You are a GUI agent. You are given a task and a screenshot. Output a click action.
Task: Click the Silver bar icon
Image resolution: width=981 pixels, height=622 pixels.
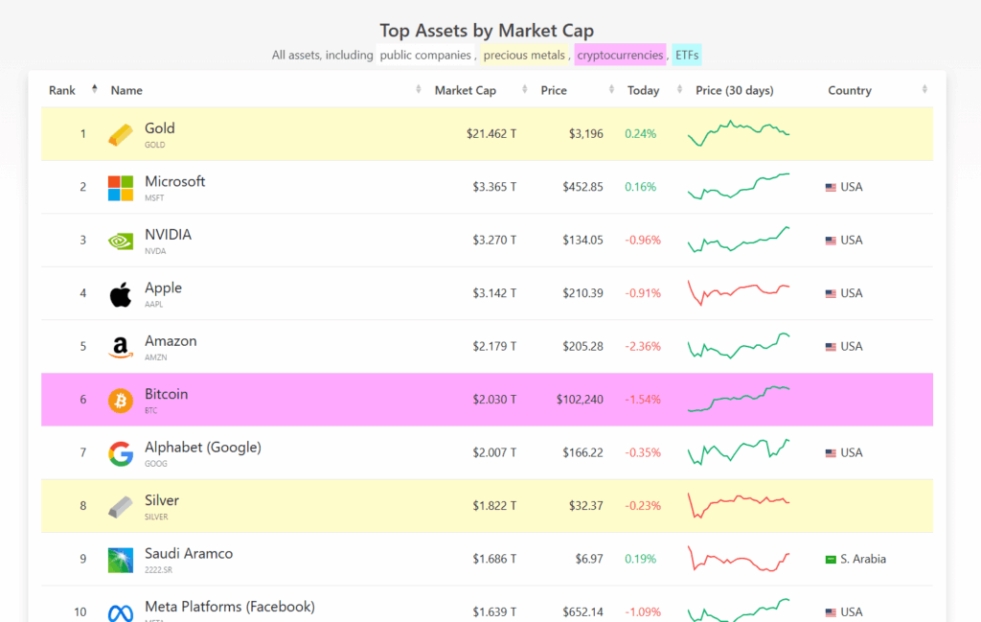pyautogui.click(x=120, y=507)
